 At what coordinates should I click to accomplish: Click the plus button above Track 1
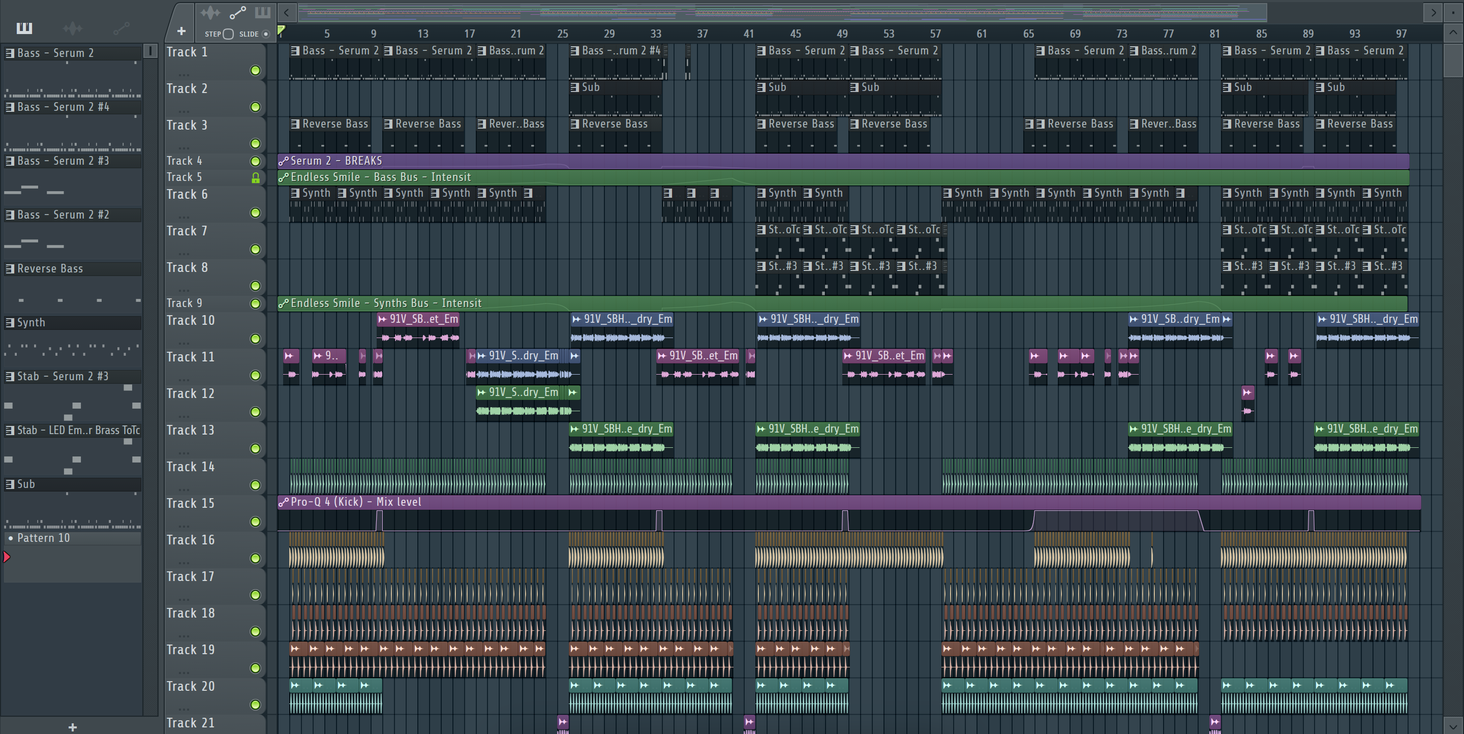pos(181,31)
